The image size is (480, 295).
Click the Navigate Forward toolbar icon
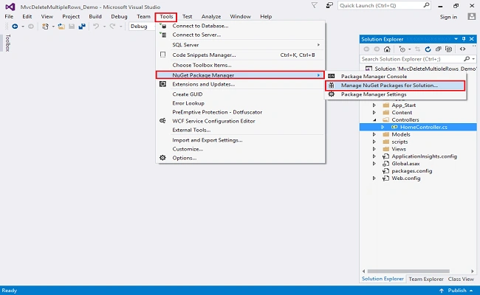click(x=31, y=27)
